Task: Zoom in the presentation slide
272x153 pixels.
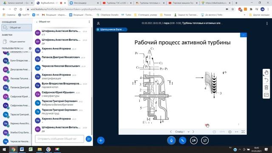Action: [230, 132]
